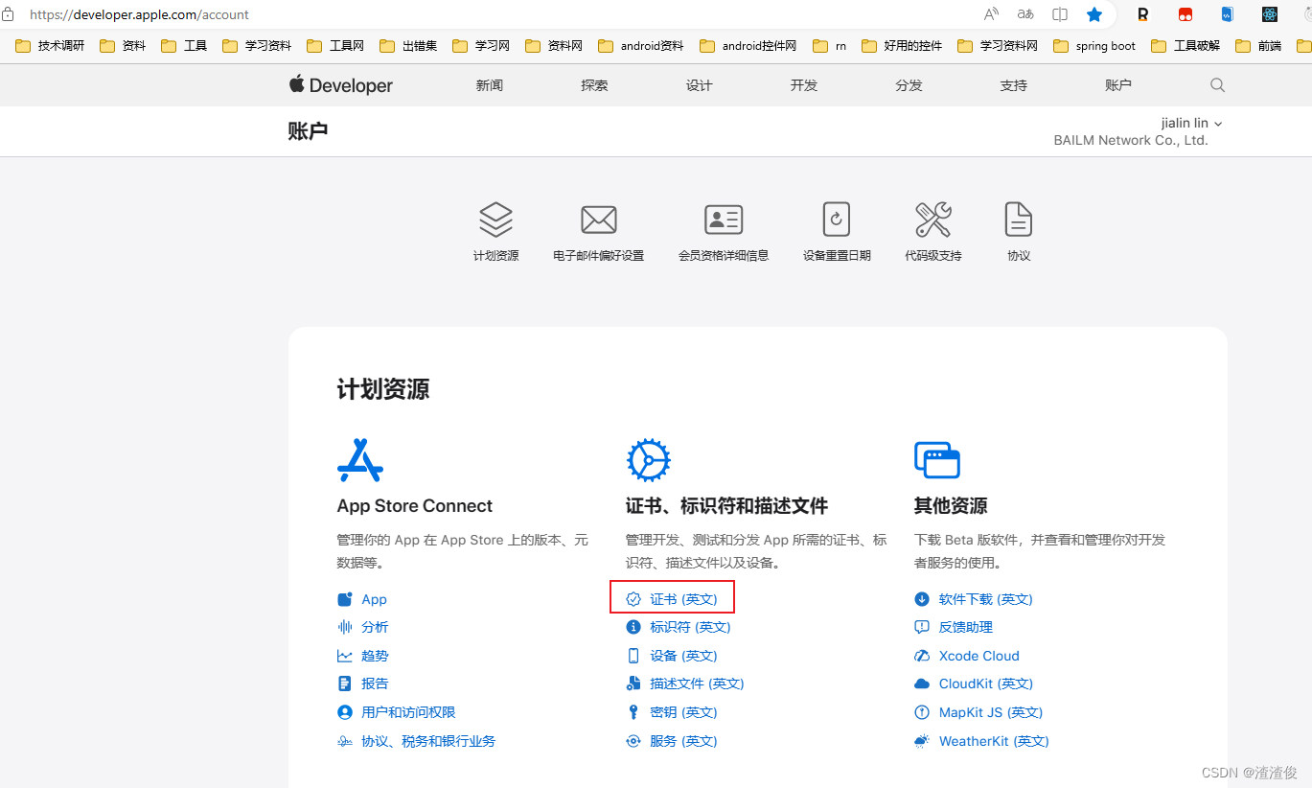Open the 好用的控件 bookmark folder
This screenshot has height=788, width=1312.
902,45
